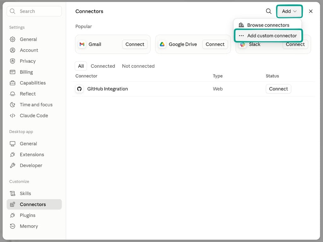Open the Privacy settings page
323x242 pixels.
tap(34, 61)
